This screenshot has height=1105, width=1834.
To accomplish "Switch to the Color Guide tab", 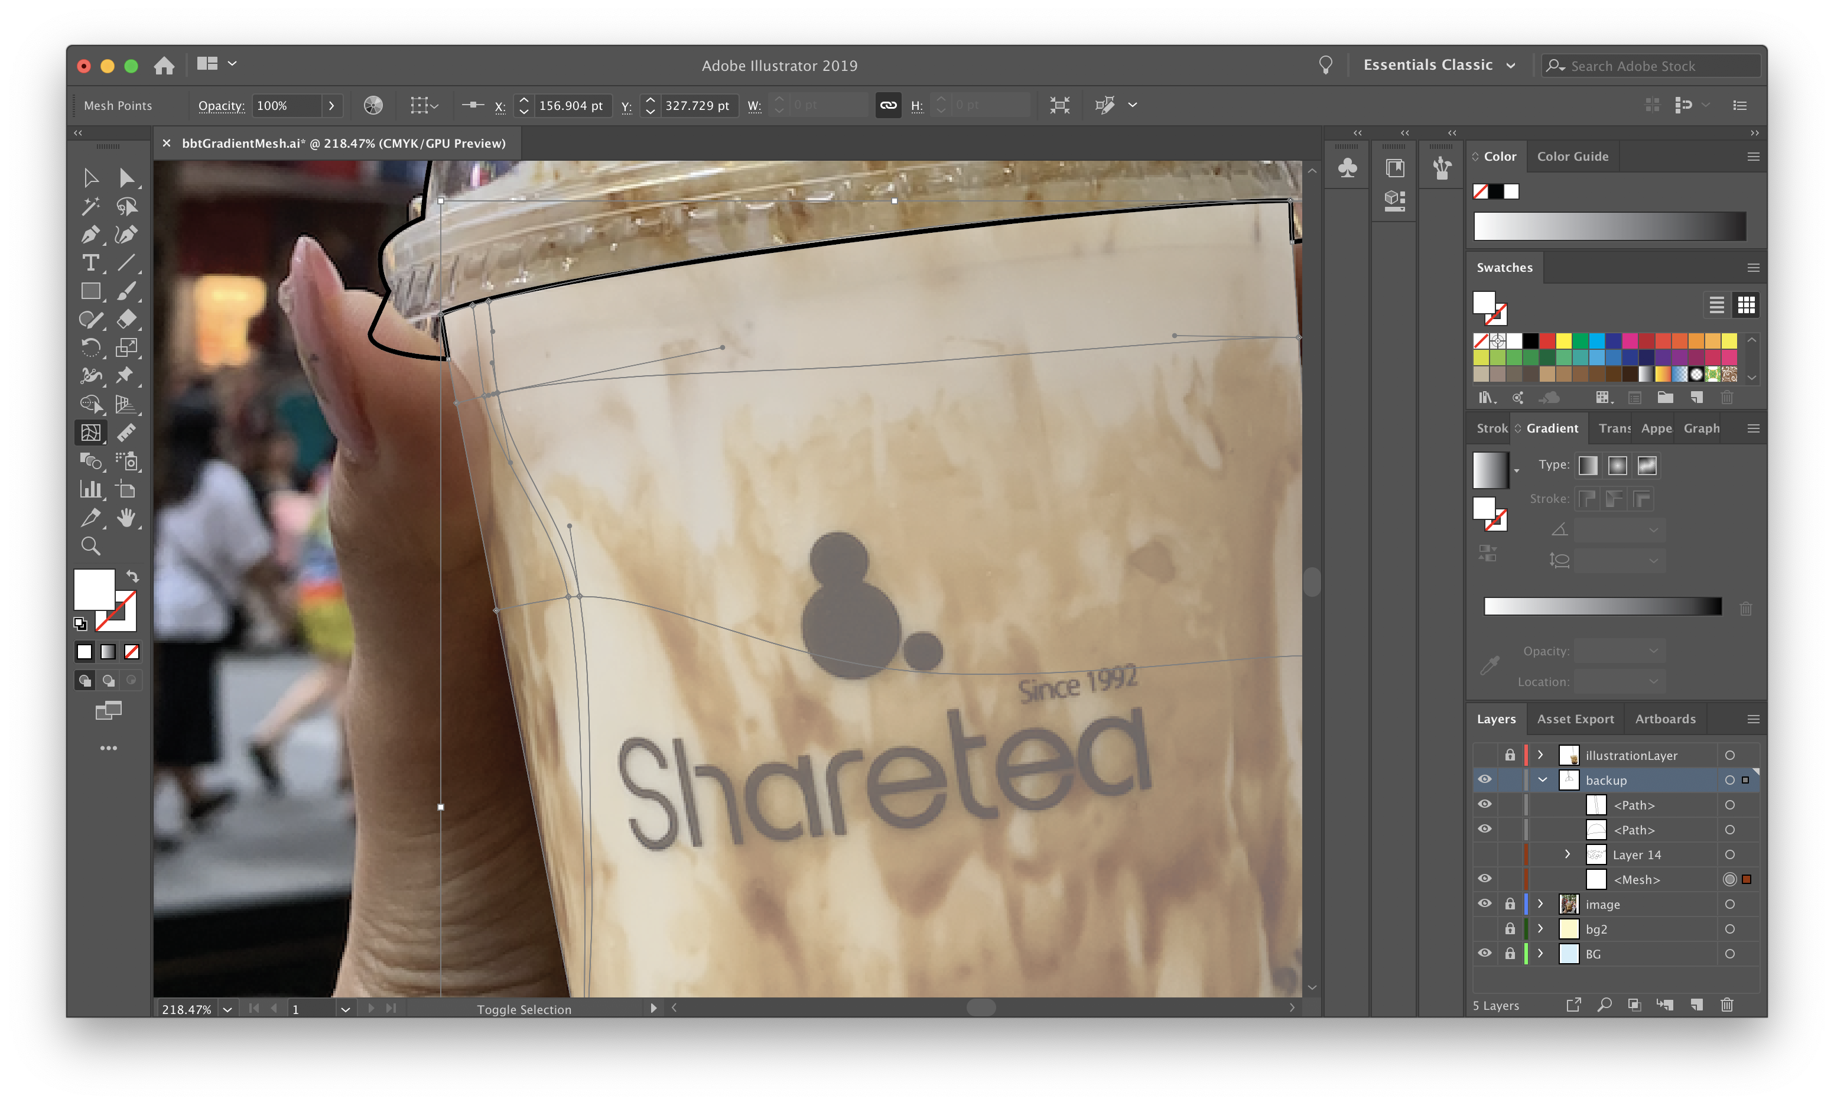I will click(x=1572, y=157).
